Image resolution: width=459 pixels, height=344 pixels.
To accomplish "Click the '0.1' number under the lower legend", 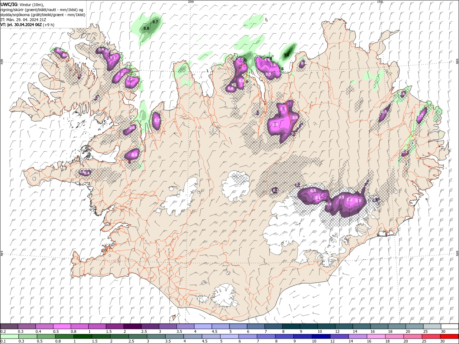I will pyautogui.click(x=3, y=341).
